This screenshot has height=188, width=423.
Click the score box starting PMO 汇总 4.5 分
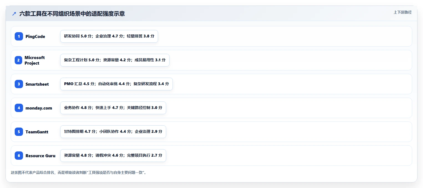pyautogui.click(x=116, y=84)
